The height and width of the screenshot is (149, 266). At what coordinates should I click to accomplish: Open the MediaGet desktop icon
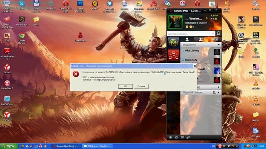coord(51,5)
